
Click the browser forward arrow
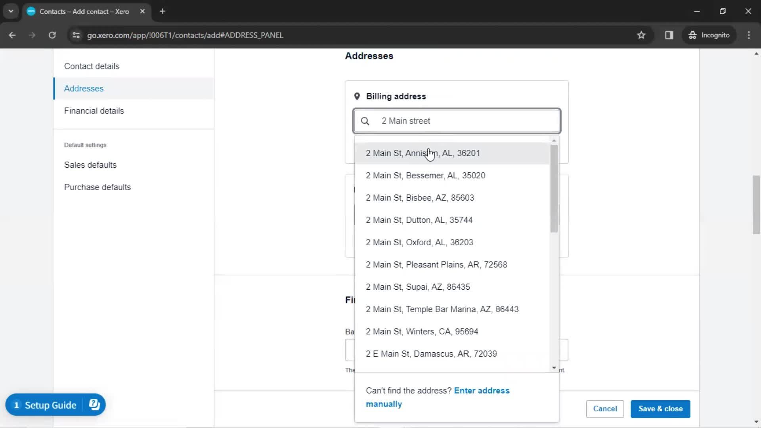point(32,35)
